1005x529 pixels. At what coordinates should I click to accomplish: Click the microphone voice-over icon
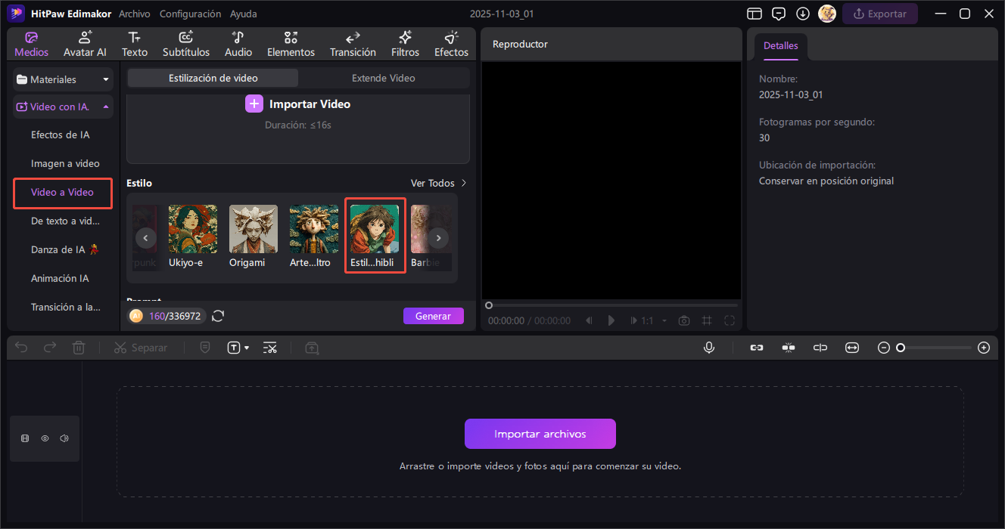coord(709,348)
